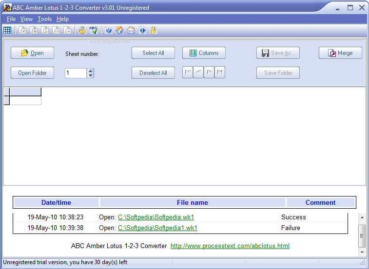Click the Deselect All button
This screenshot has height=269, width=369.
coord(153,73)
